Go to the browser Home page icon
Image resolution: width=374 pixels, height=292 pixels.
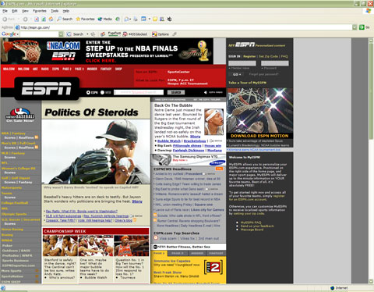click(51, 19)
